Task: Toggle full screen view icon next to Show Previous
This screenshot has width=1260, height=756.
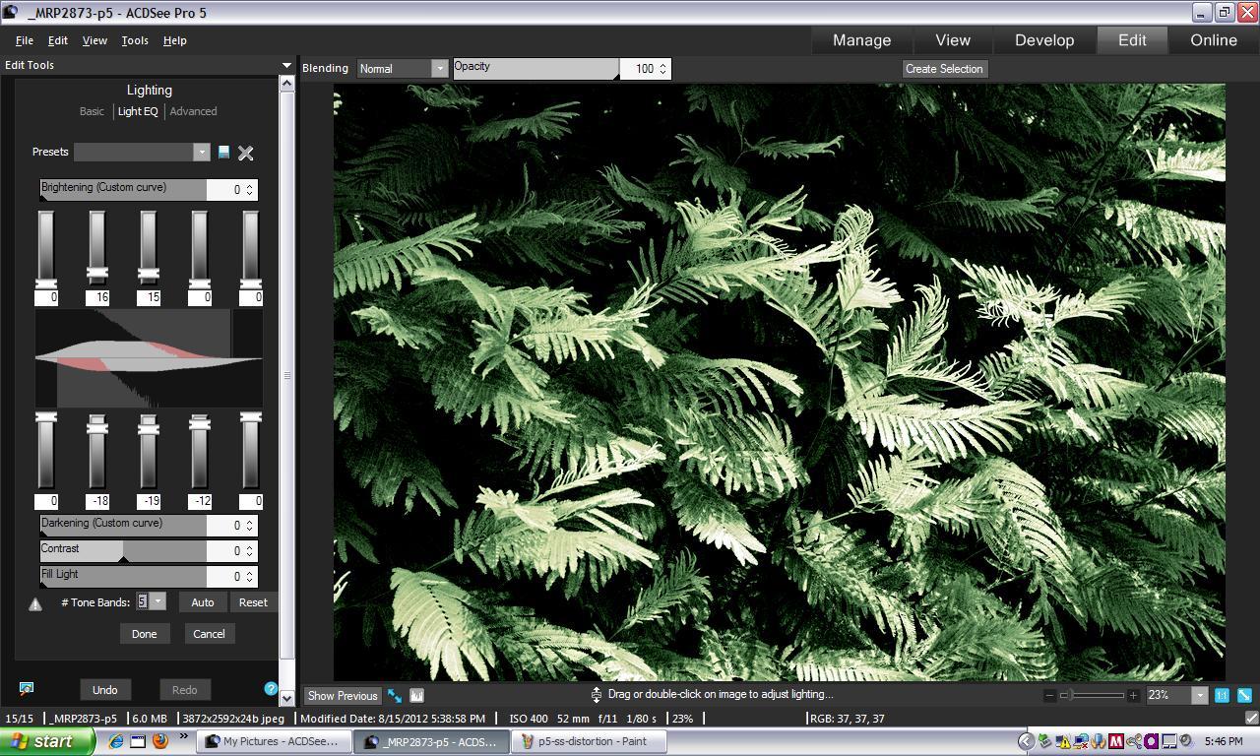Action: tap(395, 695)
